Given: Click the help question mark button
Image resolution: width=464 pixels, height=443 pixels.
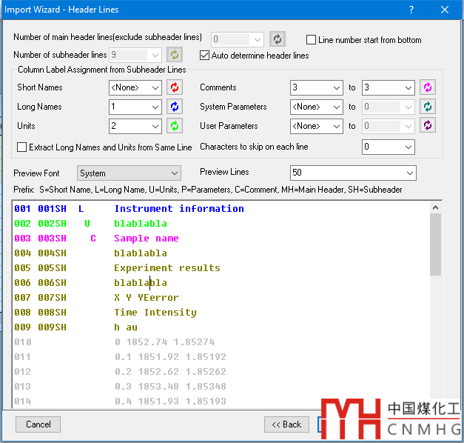Looking at the screenshot, I should pos(411,10).
